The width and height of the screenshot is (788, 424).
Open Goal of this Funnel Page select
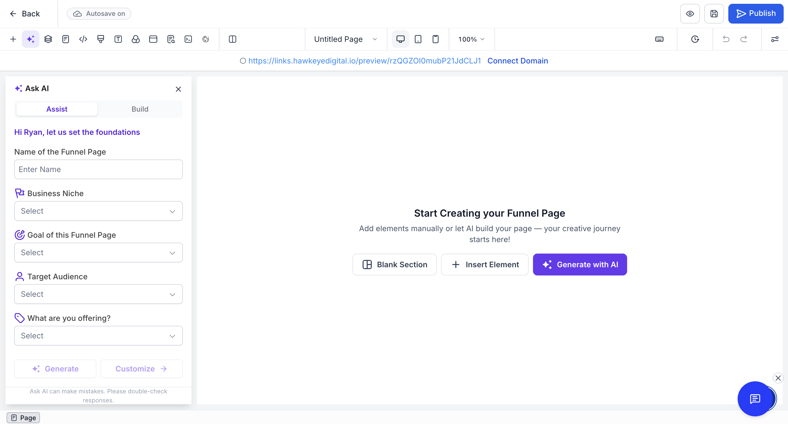pyautogui.click(x=99, y=253)
